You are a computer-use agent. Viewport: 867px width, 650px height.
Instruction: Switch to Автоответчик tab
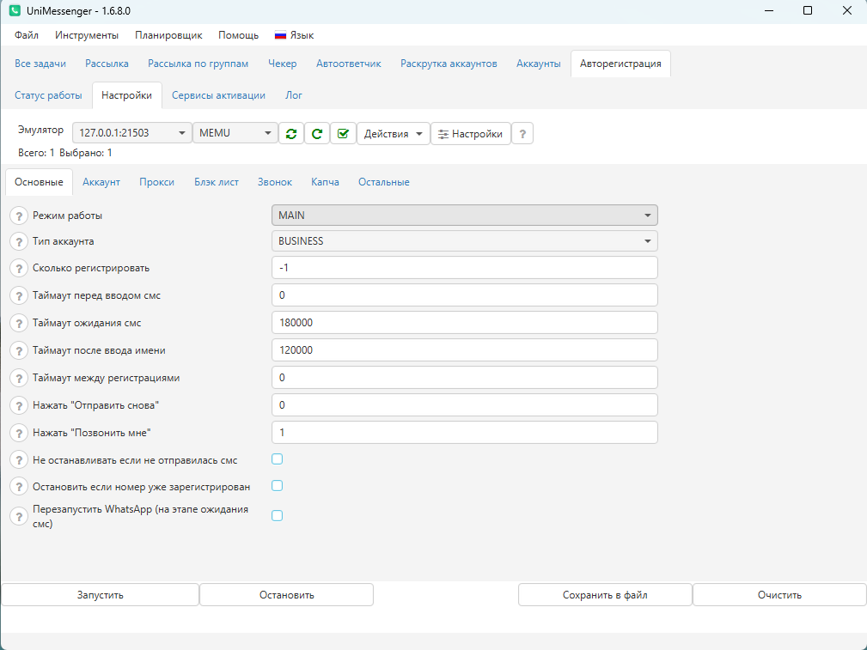click(349, 64)
